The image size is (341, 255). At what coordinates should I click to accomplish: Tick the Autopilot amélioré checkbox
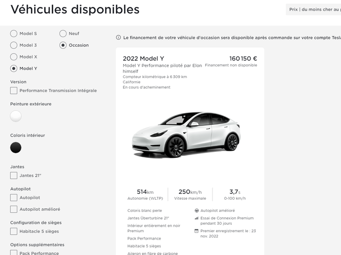tap(14, 209)
